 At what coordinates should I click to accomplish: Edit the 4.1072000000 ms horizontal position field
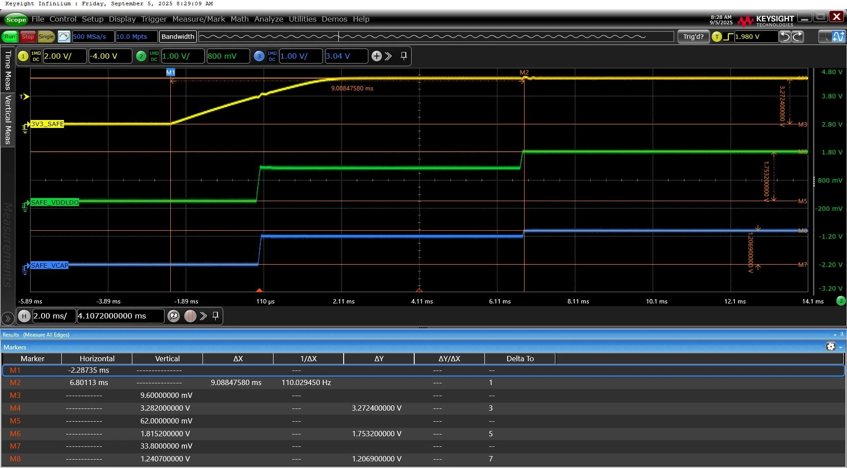click(x=120, y=316)
